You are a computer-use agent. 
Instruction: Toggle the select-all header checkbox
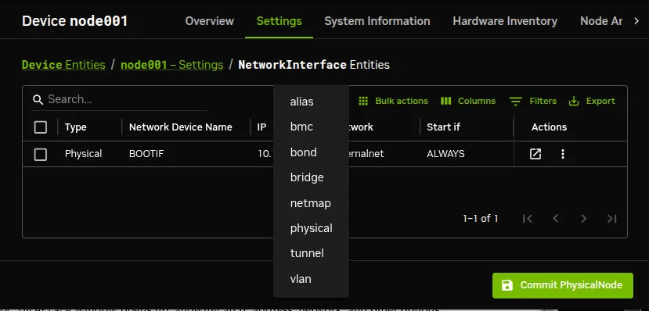[x=41, y=127]
